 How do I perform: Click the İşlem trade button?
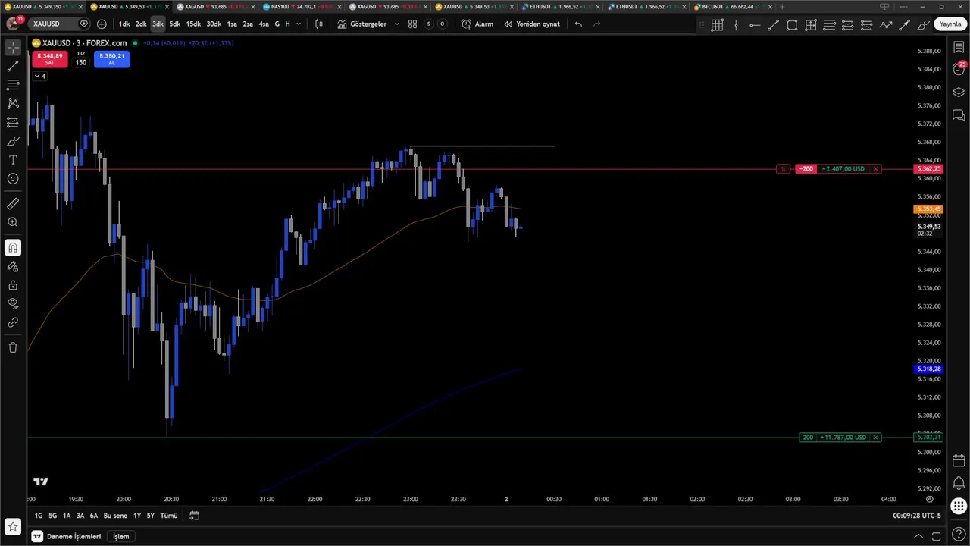121,536
